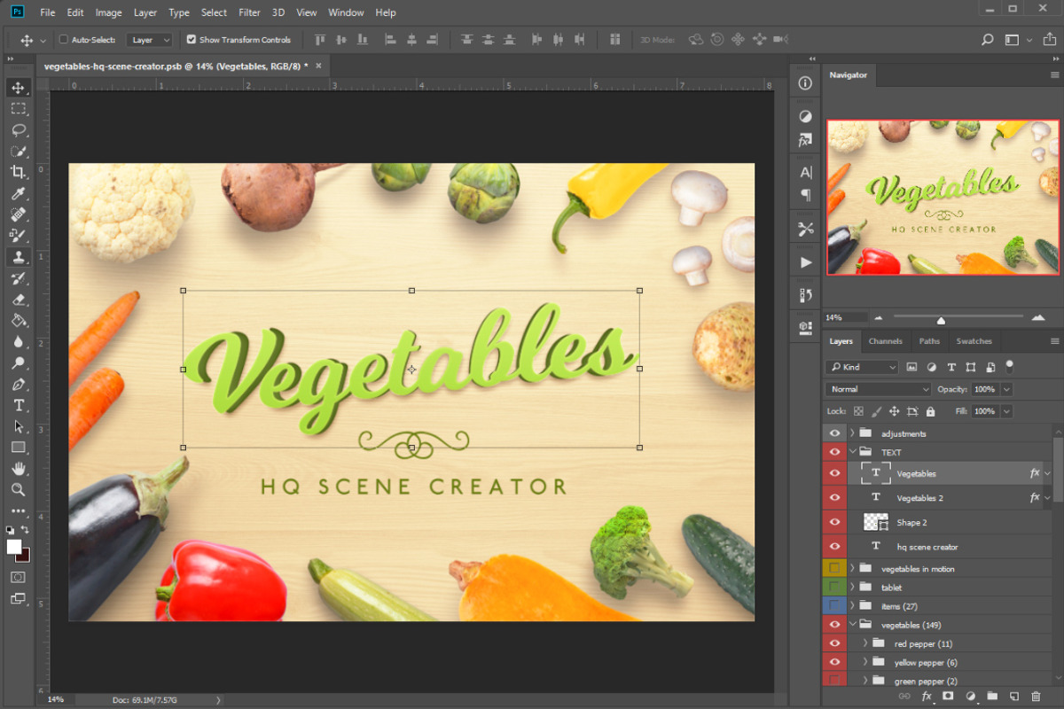This screenshot has height=709, width=1064.
Task: Hide the Vegetables 2 layer
Action: pyautogui.click(x=834, y=498)
